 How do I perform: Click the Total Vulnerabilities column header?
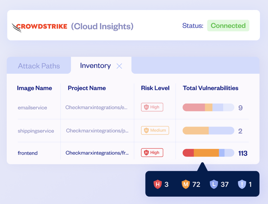210,88
